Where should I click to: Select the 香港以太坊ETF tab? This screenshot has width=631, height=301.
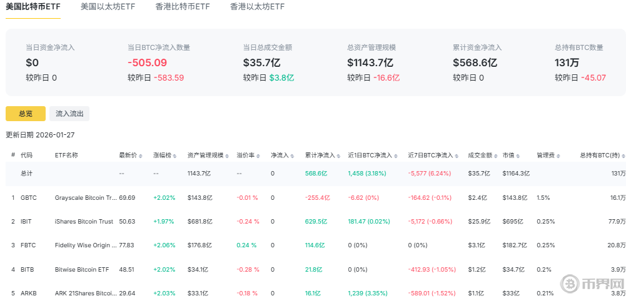click(257, 7)
